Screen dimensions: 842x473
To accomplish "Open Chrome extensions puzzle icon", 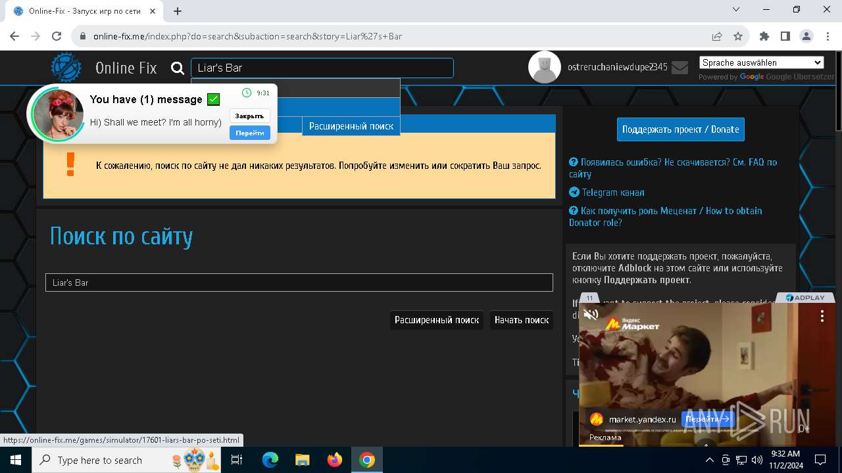I will [x=764, y=36].
